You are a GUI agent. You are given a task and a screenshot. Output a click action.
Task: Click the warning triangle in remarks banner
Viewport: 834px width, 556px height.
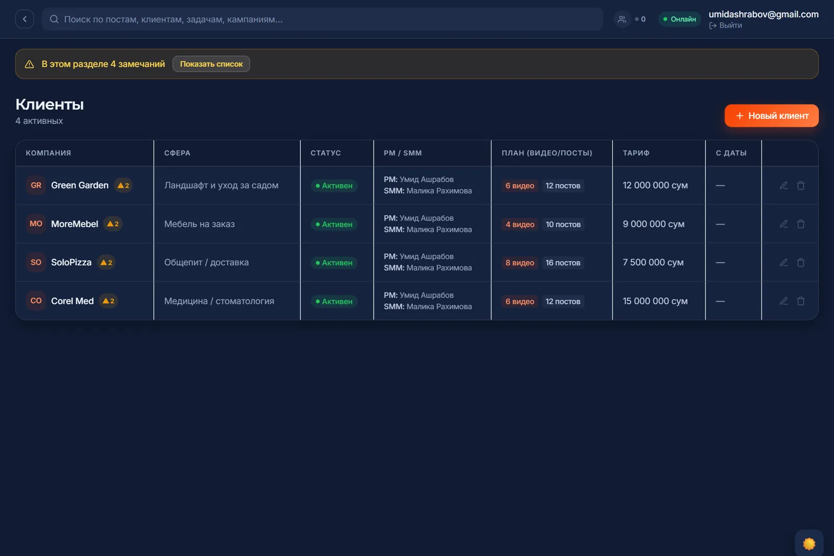(x=30, y=64)
